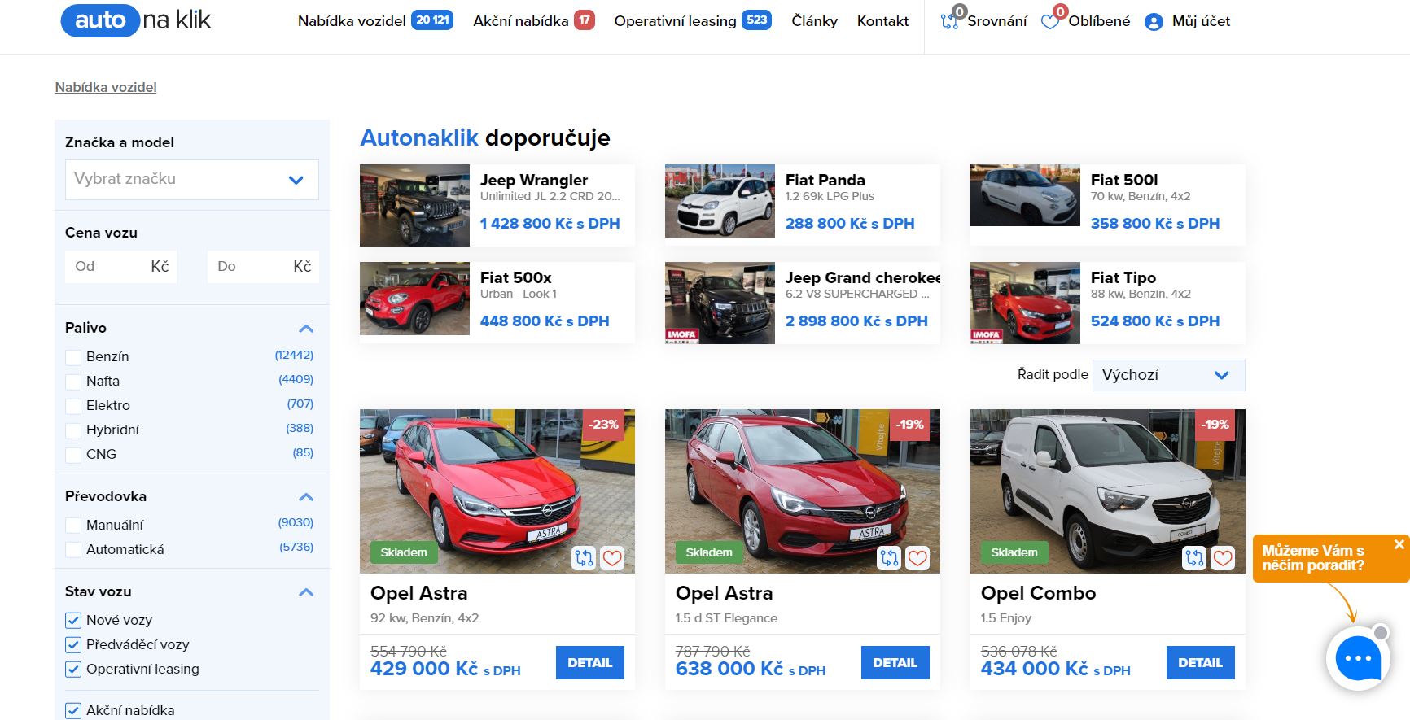Open the Jeep Wrangler recommended listing
Screen dimensions: 1410x720
(497, 205)
